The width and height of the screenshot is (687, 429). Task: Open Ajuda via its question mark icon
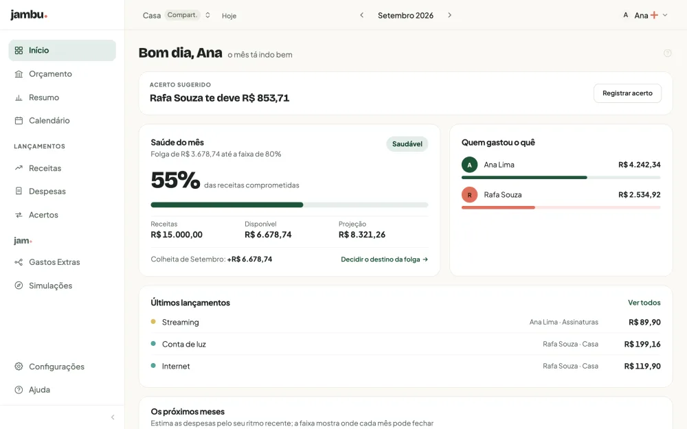(x=19, y=390)
